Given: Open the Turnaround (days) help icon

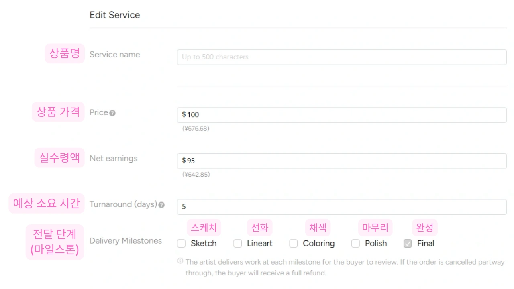Looking at the screenshot, I should (x=161, y=205).
